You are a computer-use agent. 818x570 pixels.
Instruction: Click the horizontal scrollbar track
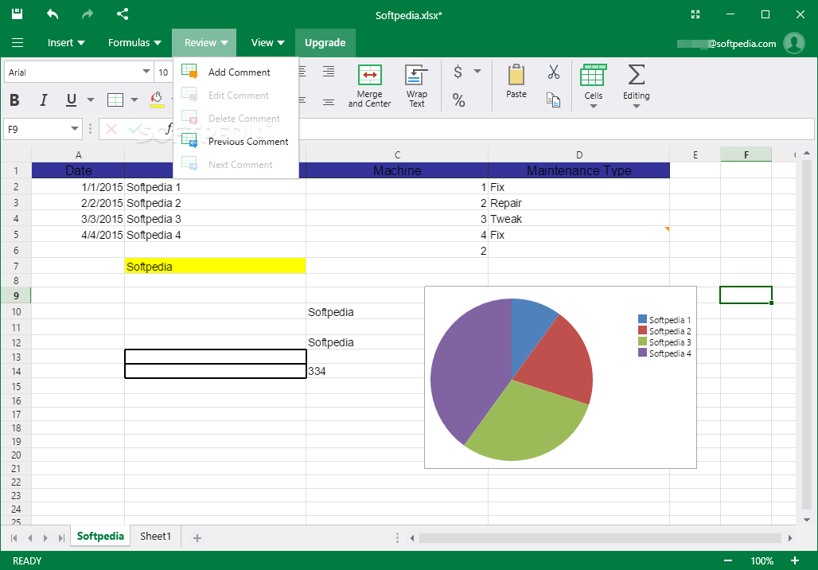click(x=601, y=537)
